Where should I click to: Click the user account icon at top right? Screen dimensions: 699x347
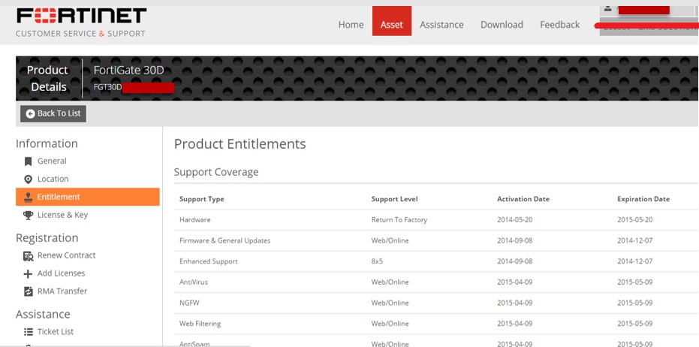point(608,8)
